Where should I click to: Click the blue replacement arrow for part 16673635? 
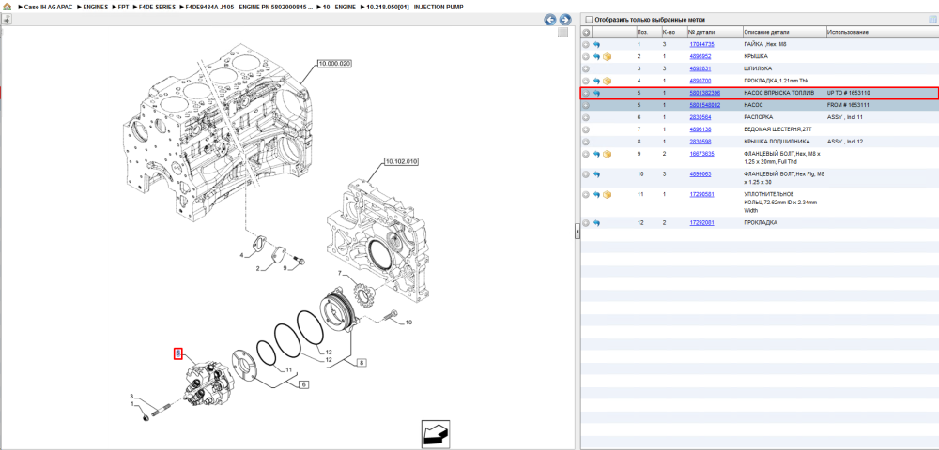[x=596, y=154]
